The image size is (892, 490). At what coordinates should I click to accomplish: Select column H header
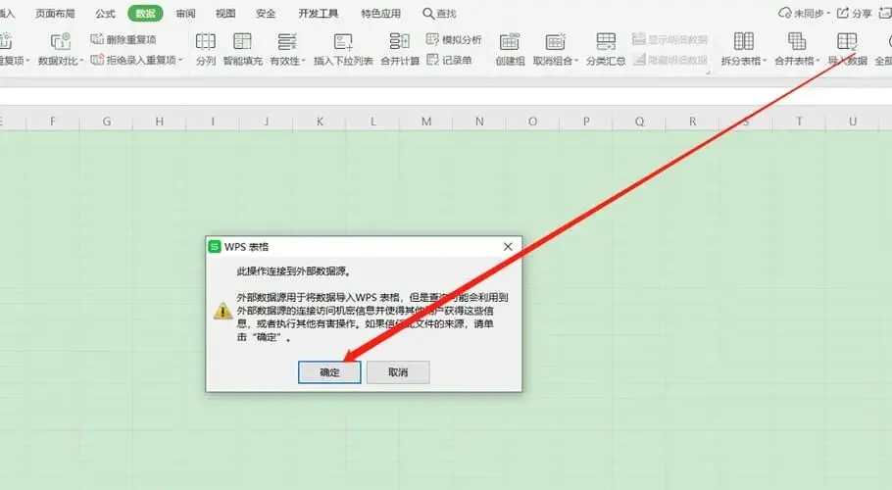[160, 122]
